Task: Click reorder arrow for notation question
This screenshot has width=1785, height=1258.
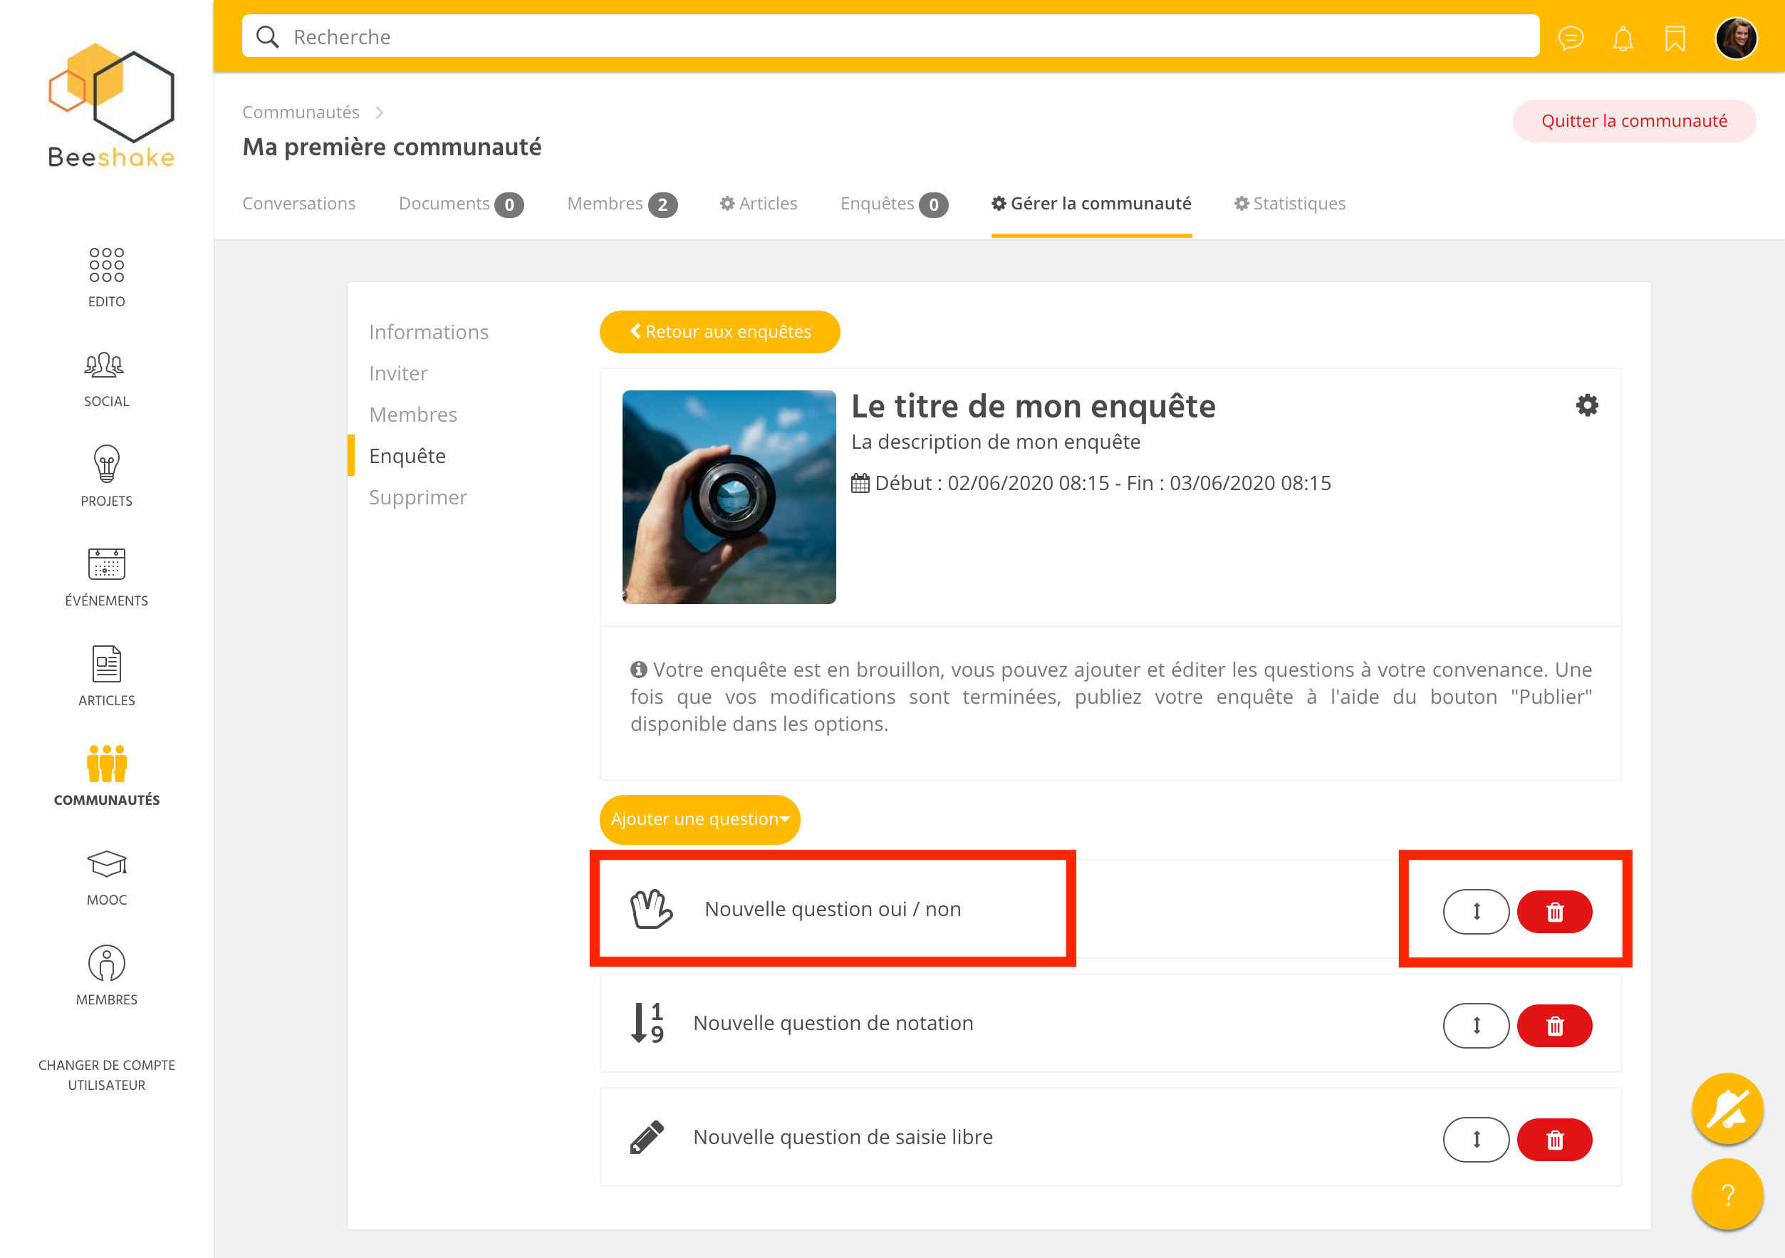Action: [1476, 1026]
